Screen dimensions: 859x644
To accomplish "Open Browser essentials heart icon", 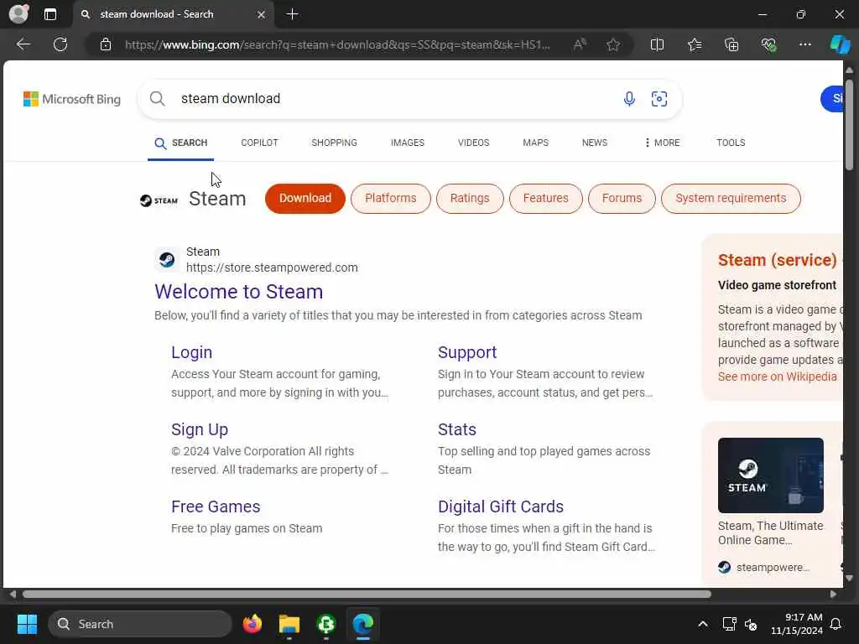I will (x=768, y=44).
